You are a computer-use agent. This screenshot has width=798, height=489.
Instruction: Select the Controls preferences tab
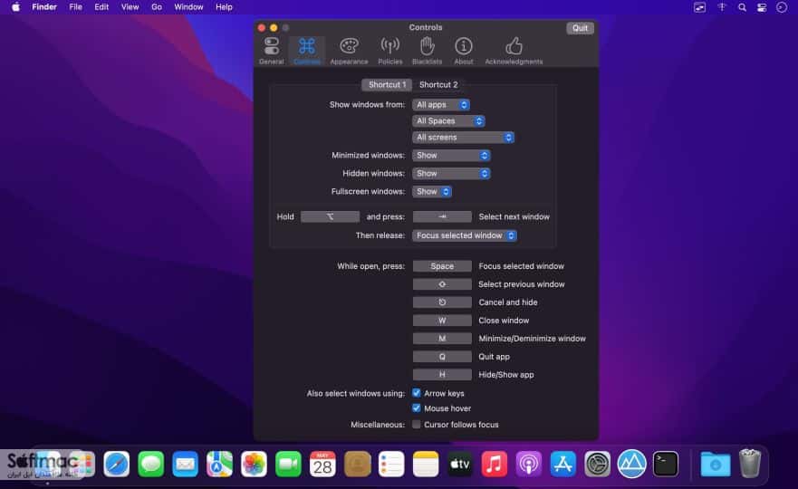click(x=307, y=51)
